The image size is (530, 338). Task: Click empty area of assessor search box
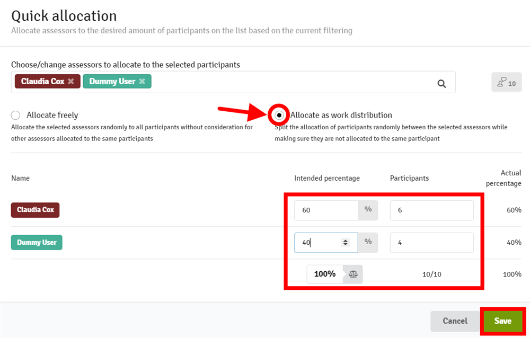click(291, 82)
